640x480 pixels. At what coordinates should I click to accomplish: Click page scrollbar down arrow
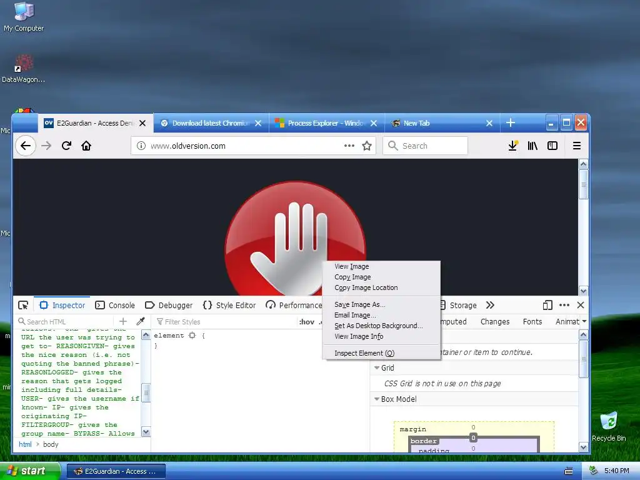coord(583,291)
